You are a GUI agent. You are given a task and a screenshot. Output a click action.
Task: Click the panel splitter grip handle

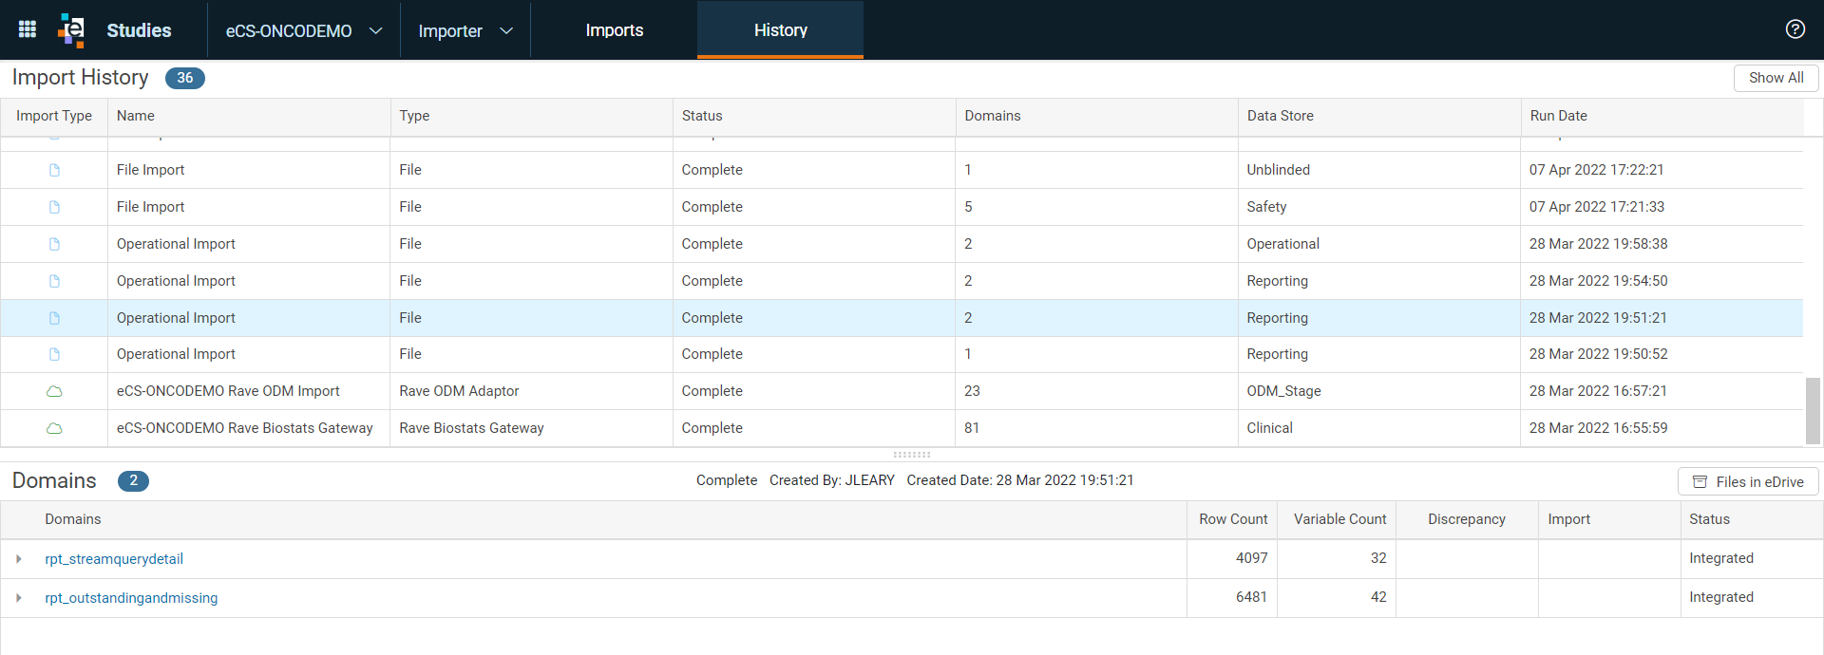(x=912, y=455)
